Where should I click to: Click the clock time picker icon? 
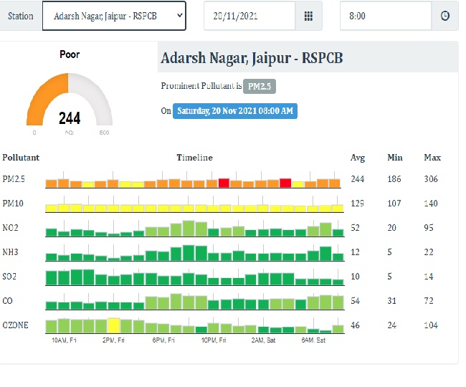[x=444, y=16]
